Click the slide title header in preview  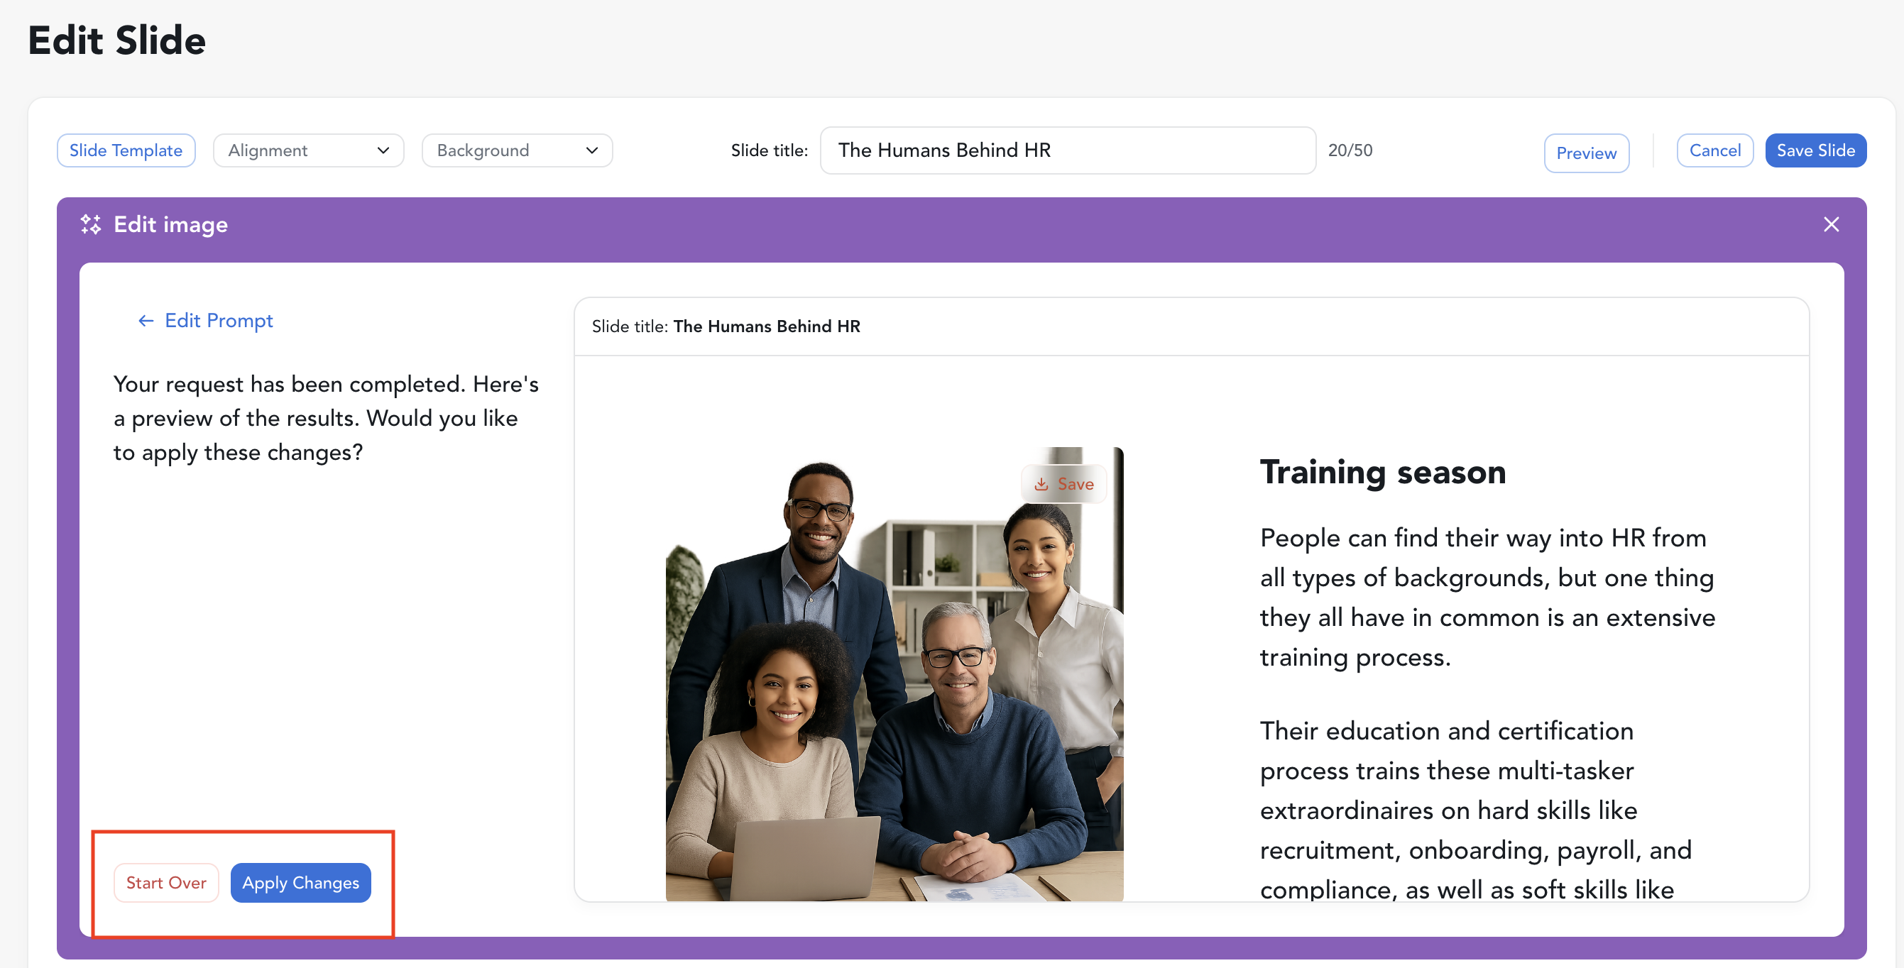(726, 326)
